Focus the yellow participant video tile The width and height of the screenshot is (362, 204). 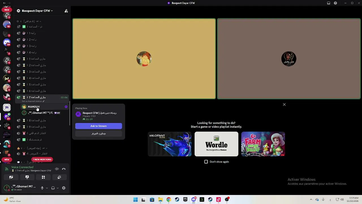pos(144,59)
